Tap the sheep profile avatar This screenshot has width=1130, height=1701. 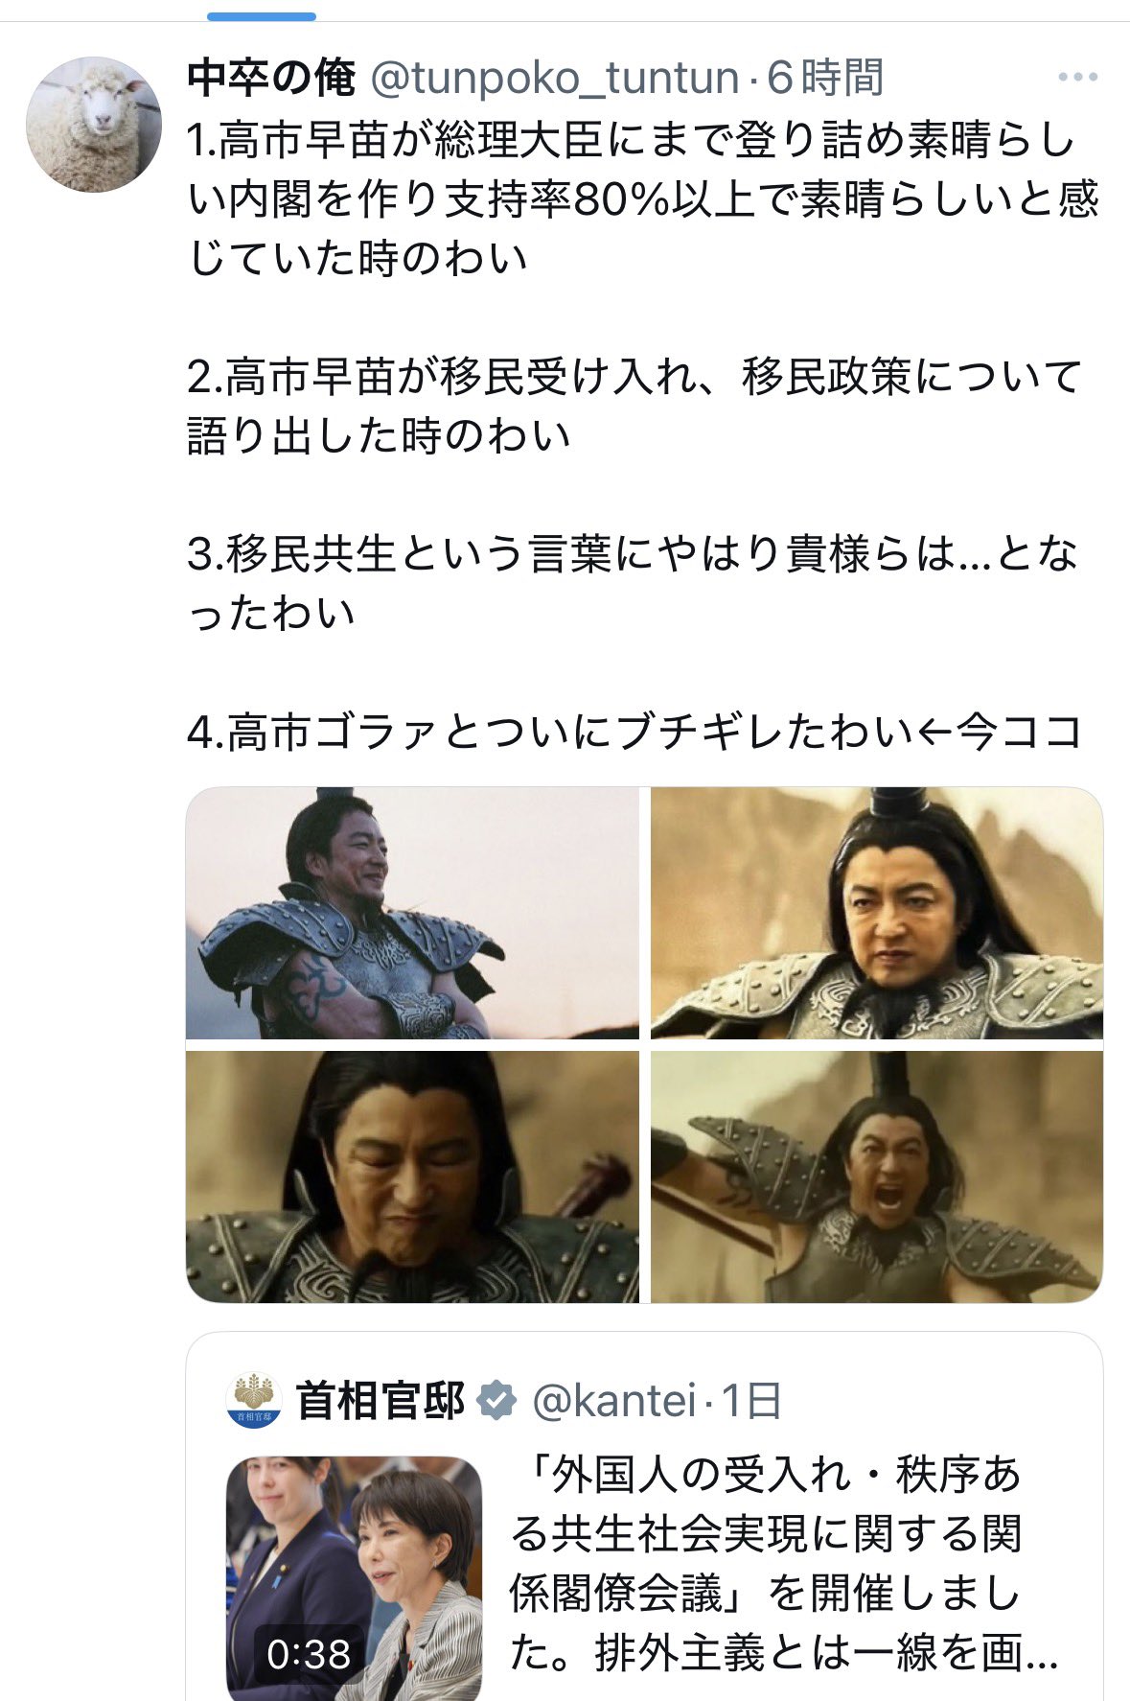click(93, 125)
